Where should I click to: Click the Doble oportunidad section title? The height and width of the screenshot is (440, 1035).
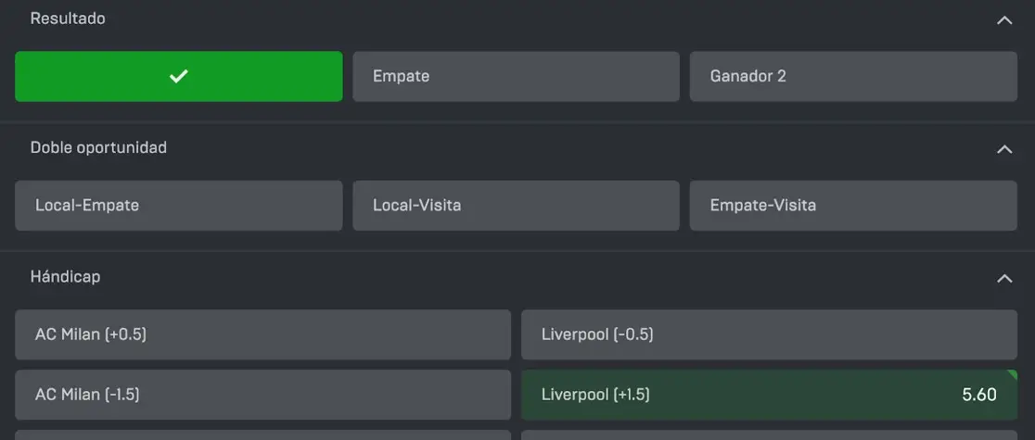(98, 148)
